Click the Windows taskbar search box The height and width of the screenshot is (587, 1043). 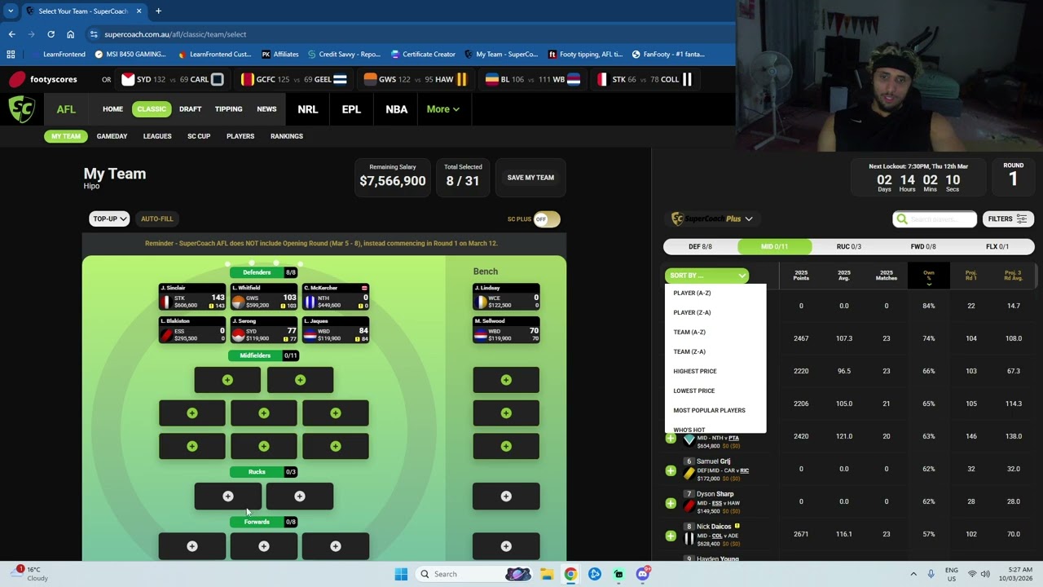(x=475, y=574)
